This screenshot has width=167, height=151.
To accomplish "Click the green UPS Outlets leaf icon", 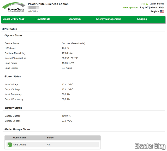I will point(10,145).
